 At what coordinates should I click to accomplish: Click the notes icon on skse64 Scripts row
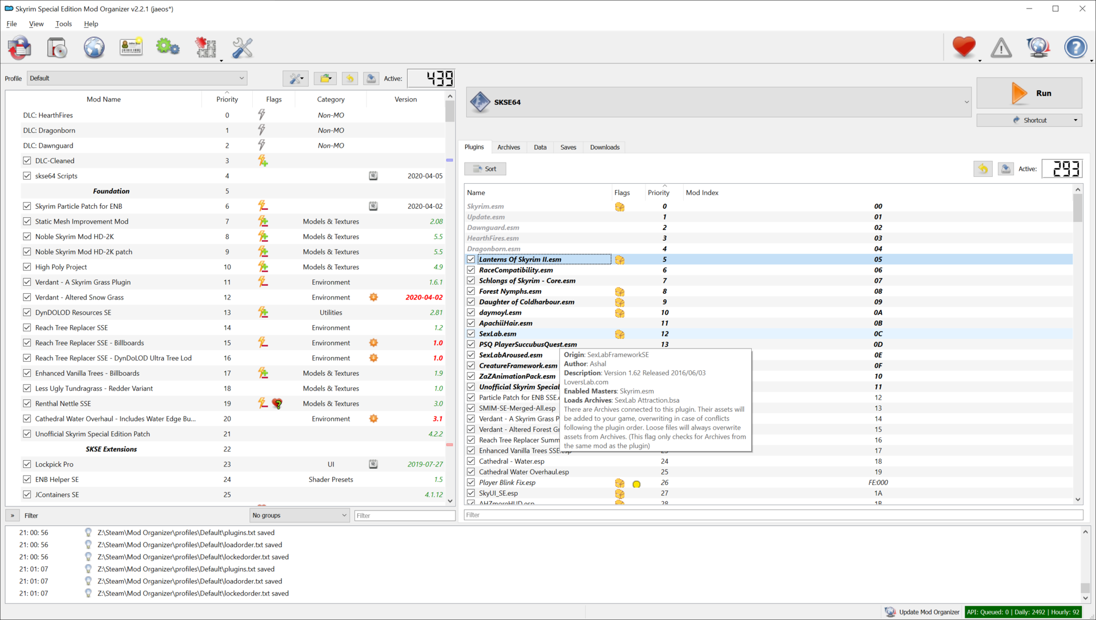click(x=373, y=176)
